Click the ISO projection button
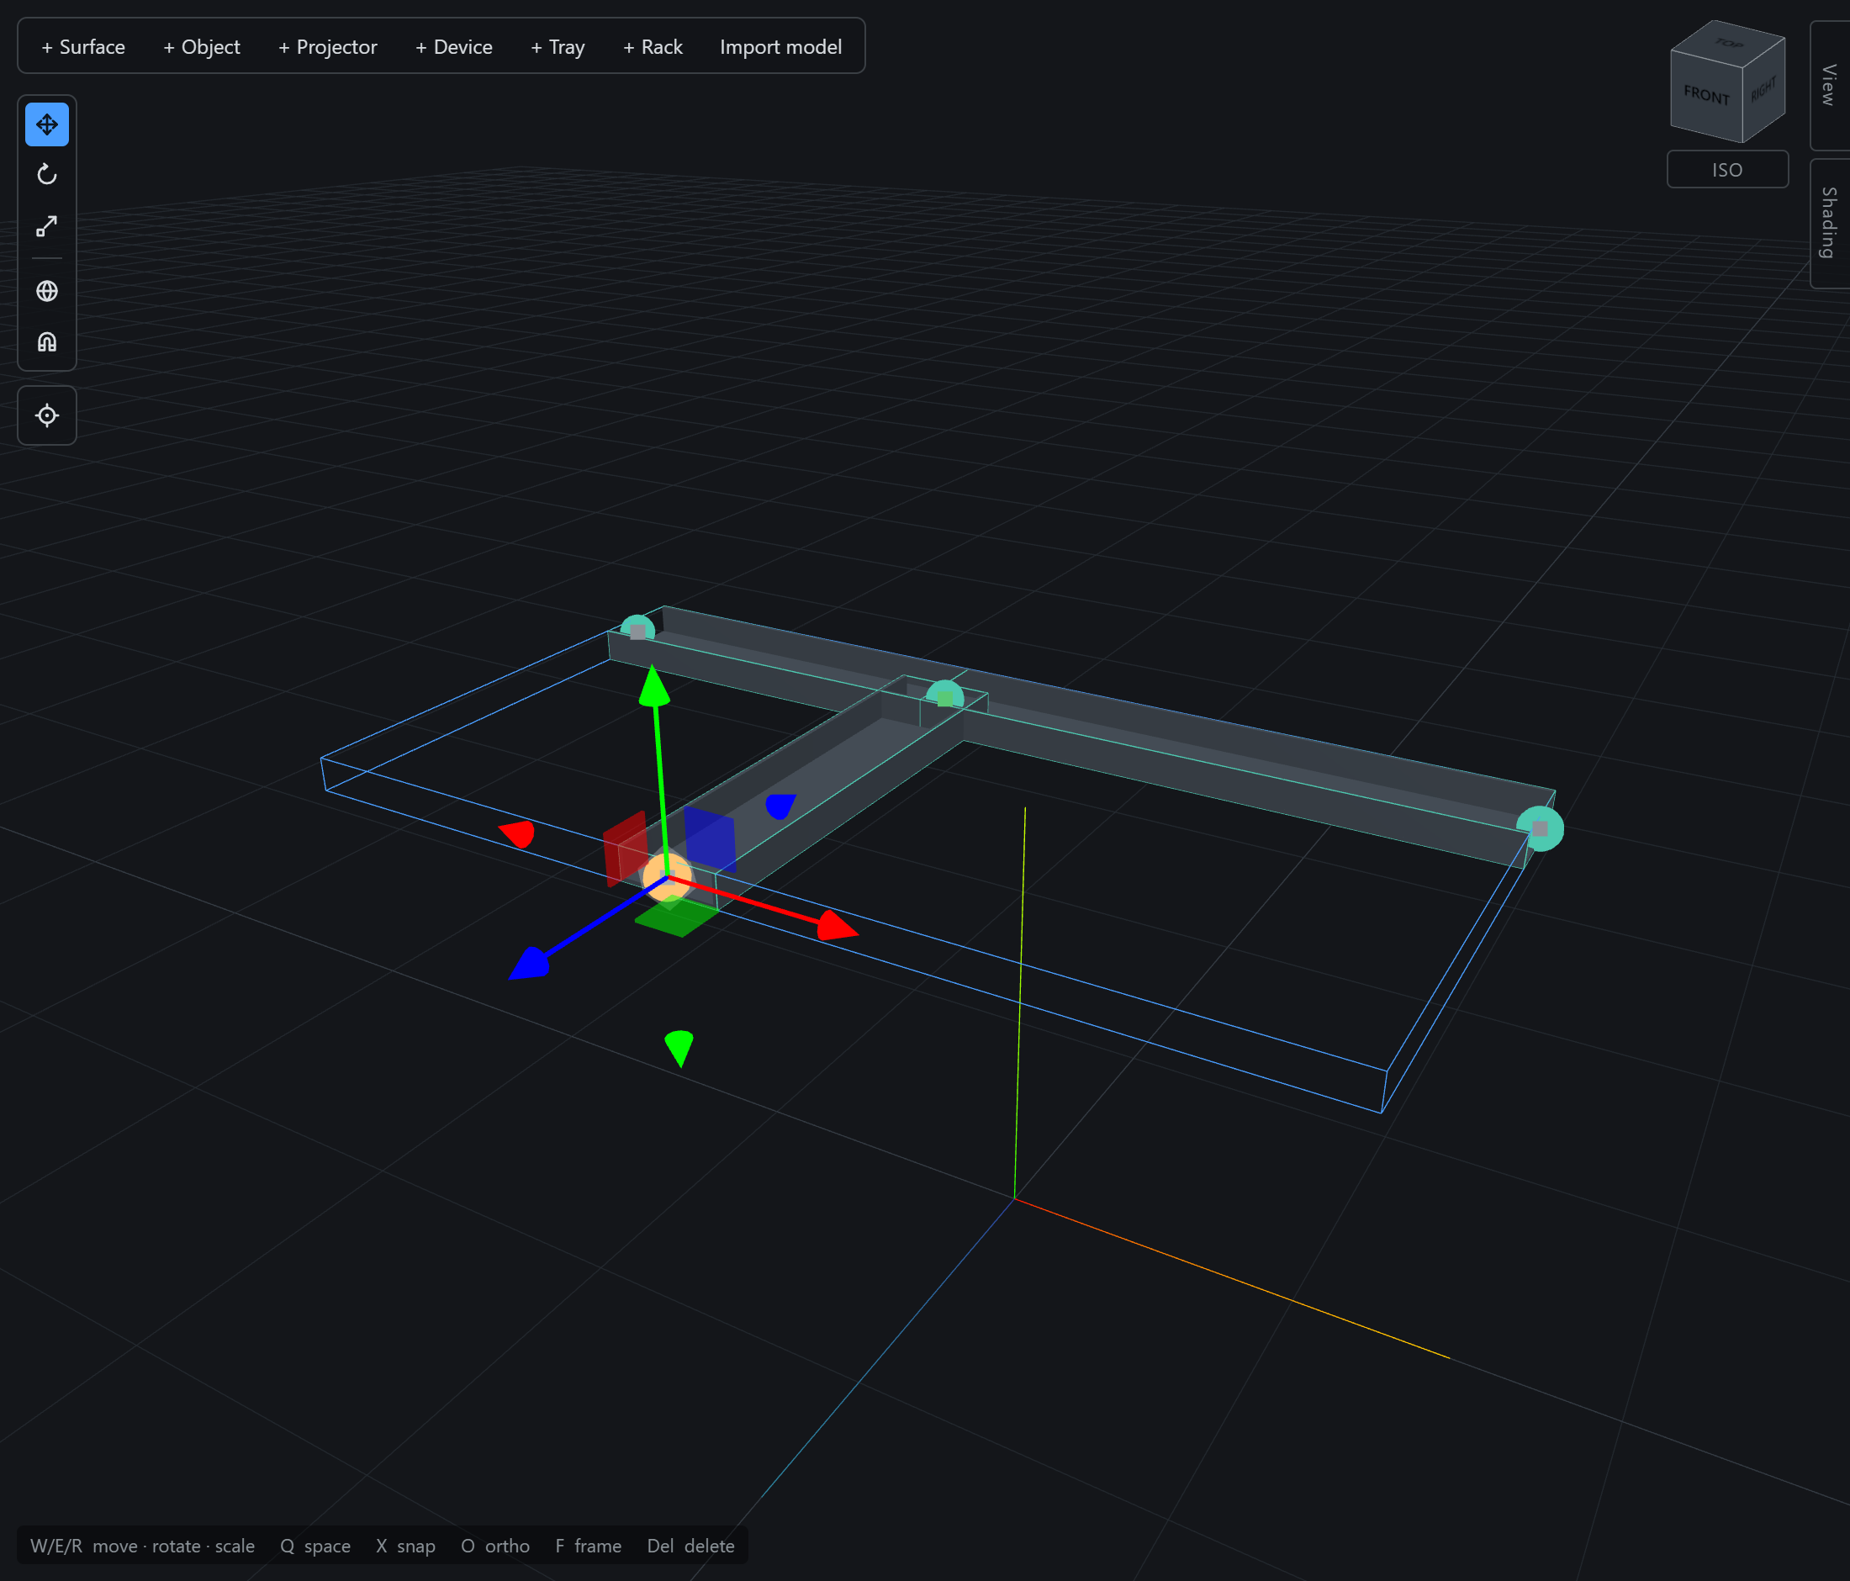The width and height of the screenshot is (1850, 1581). (1726, 170)
